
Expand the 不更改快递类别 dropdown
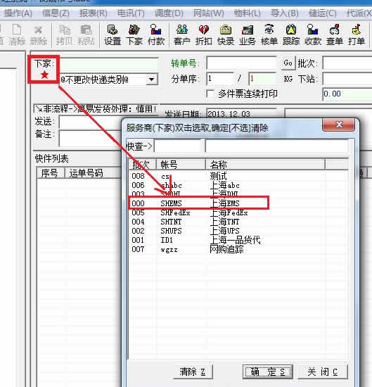pos(152,80)
